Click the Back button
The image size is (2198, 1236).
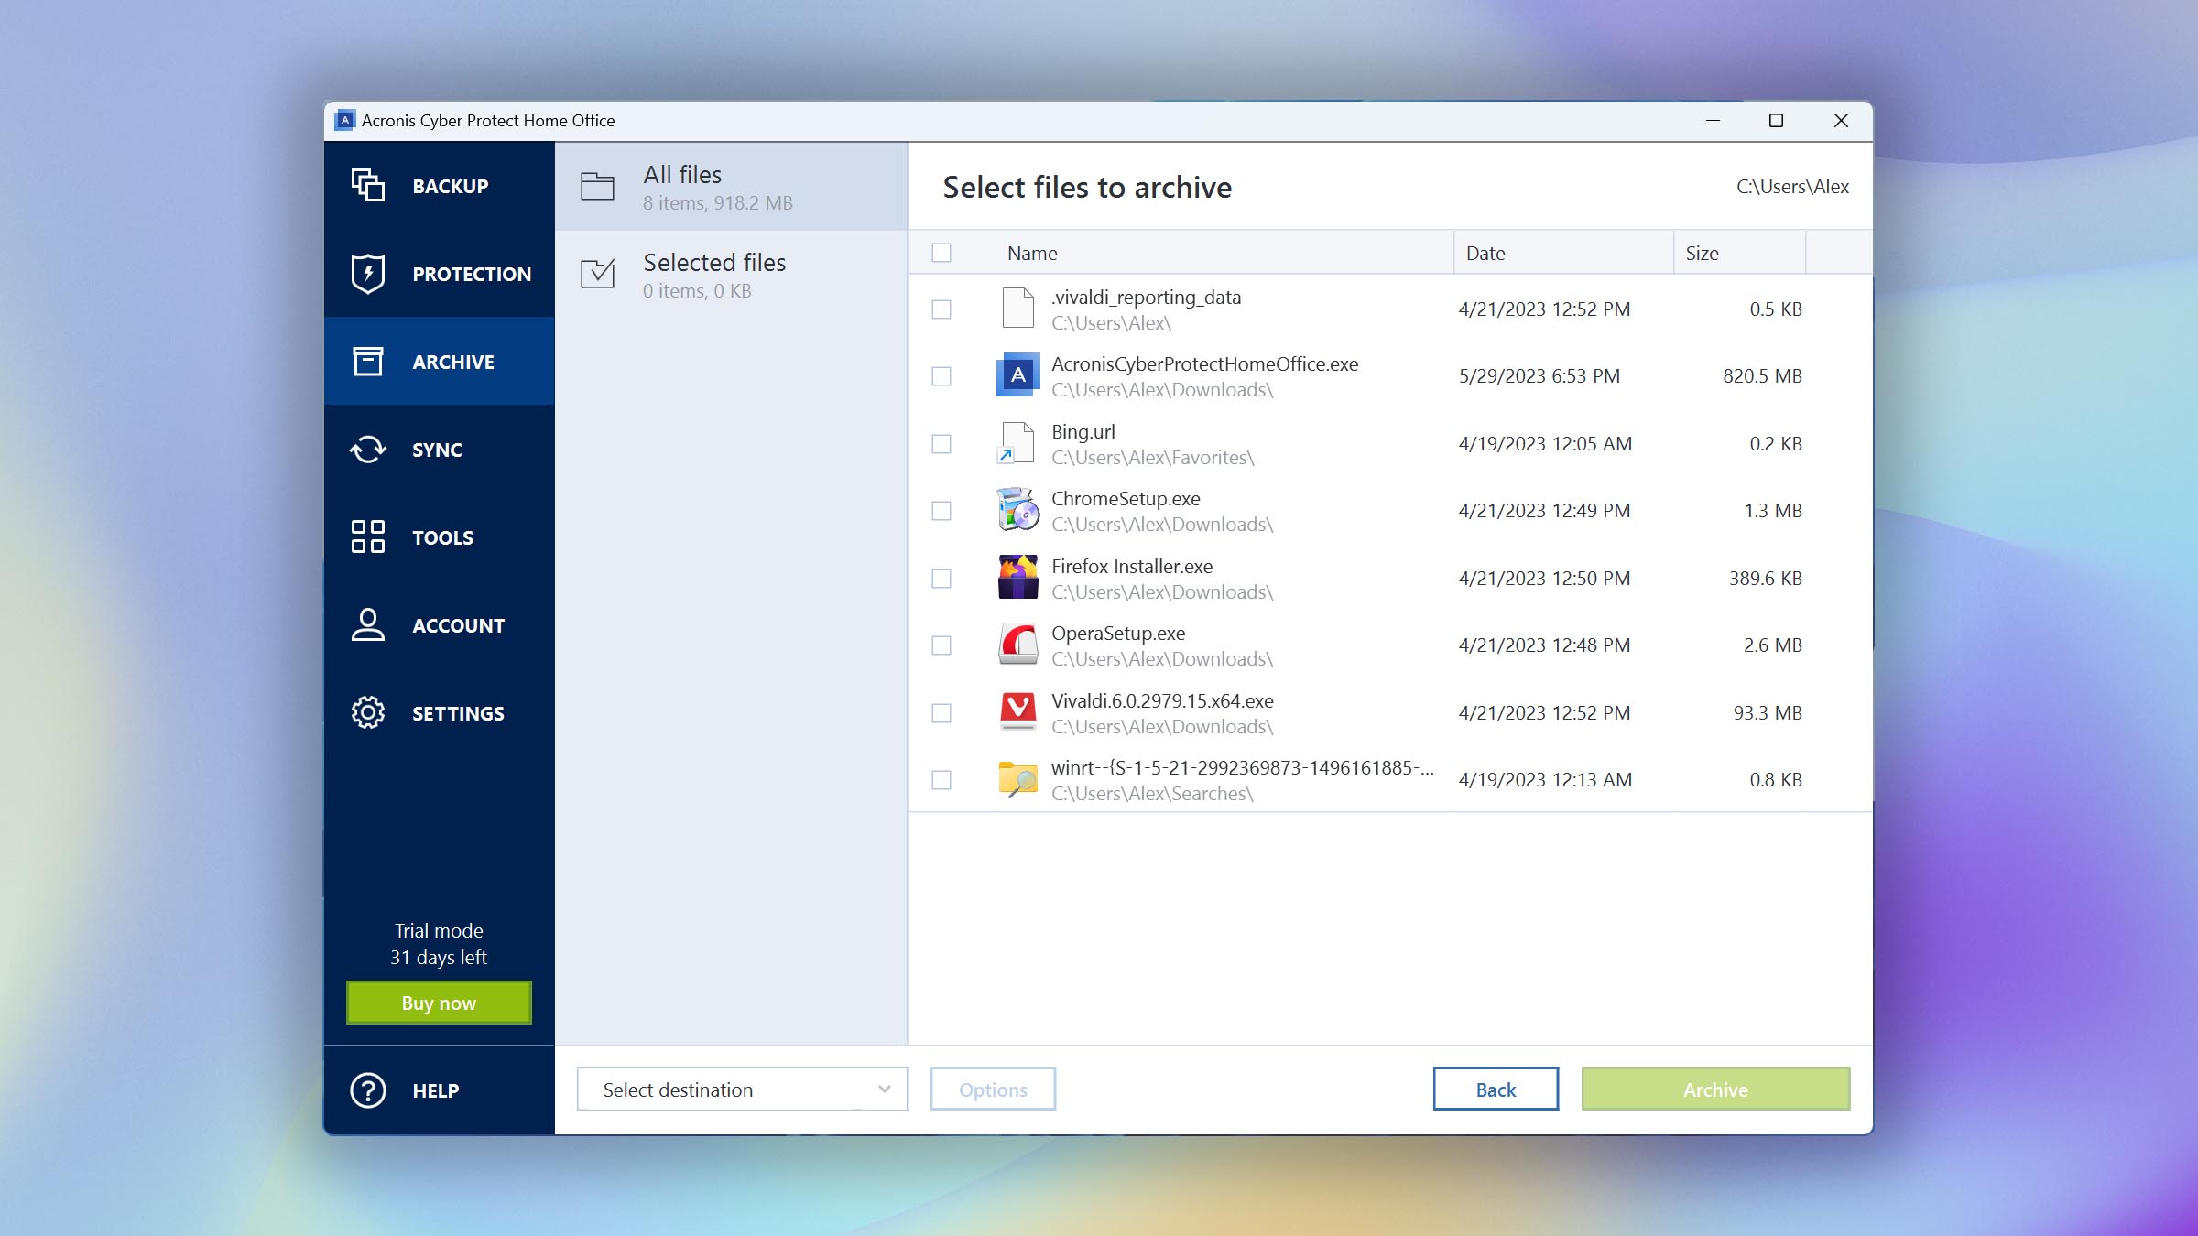coord(1496,1089)
